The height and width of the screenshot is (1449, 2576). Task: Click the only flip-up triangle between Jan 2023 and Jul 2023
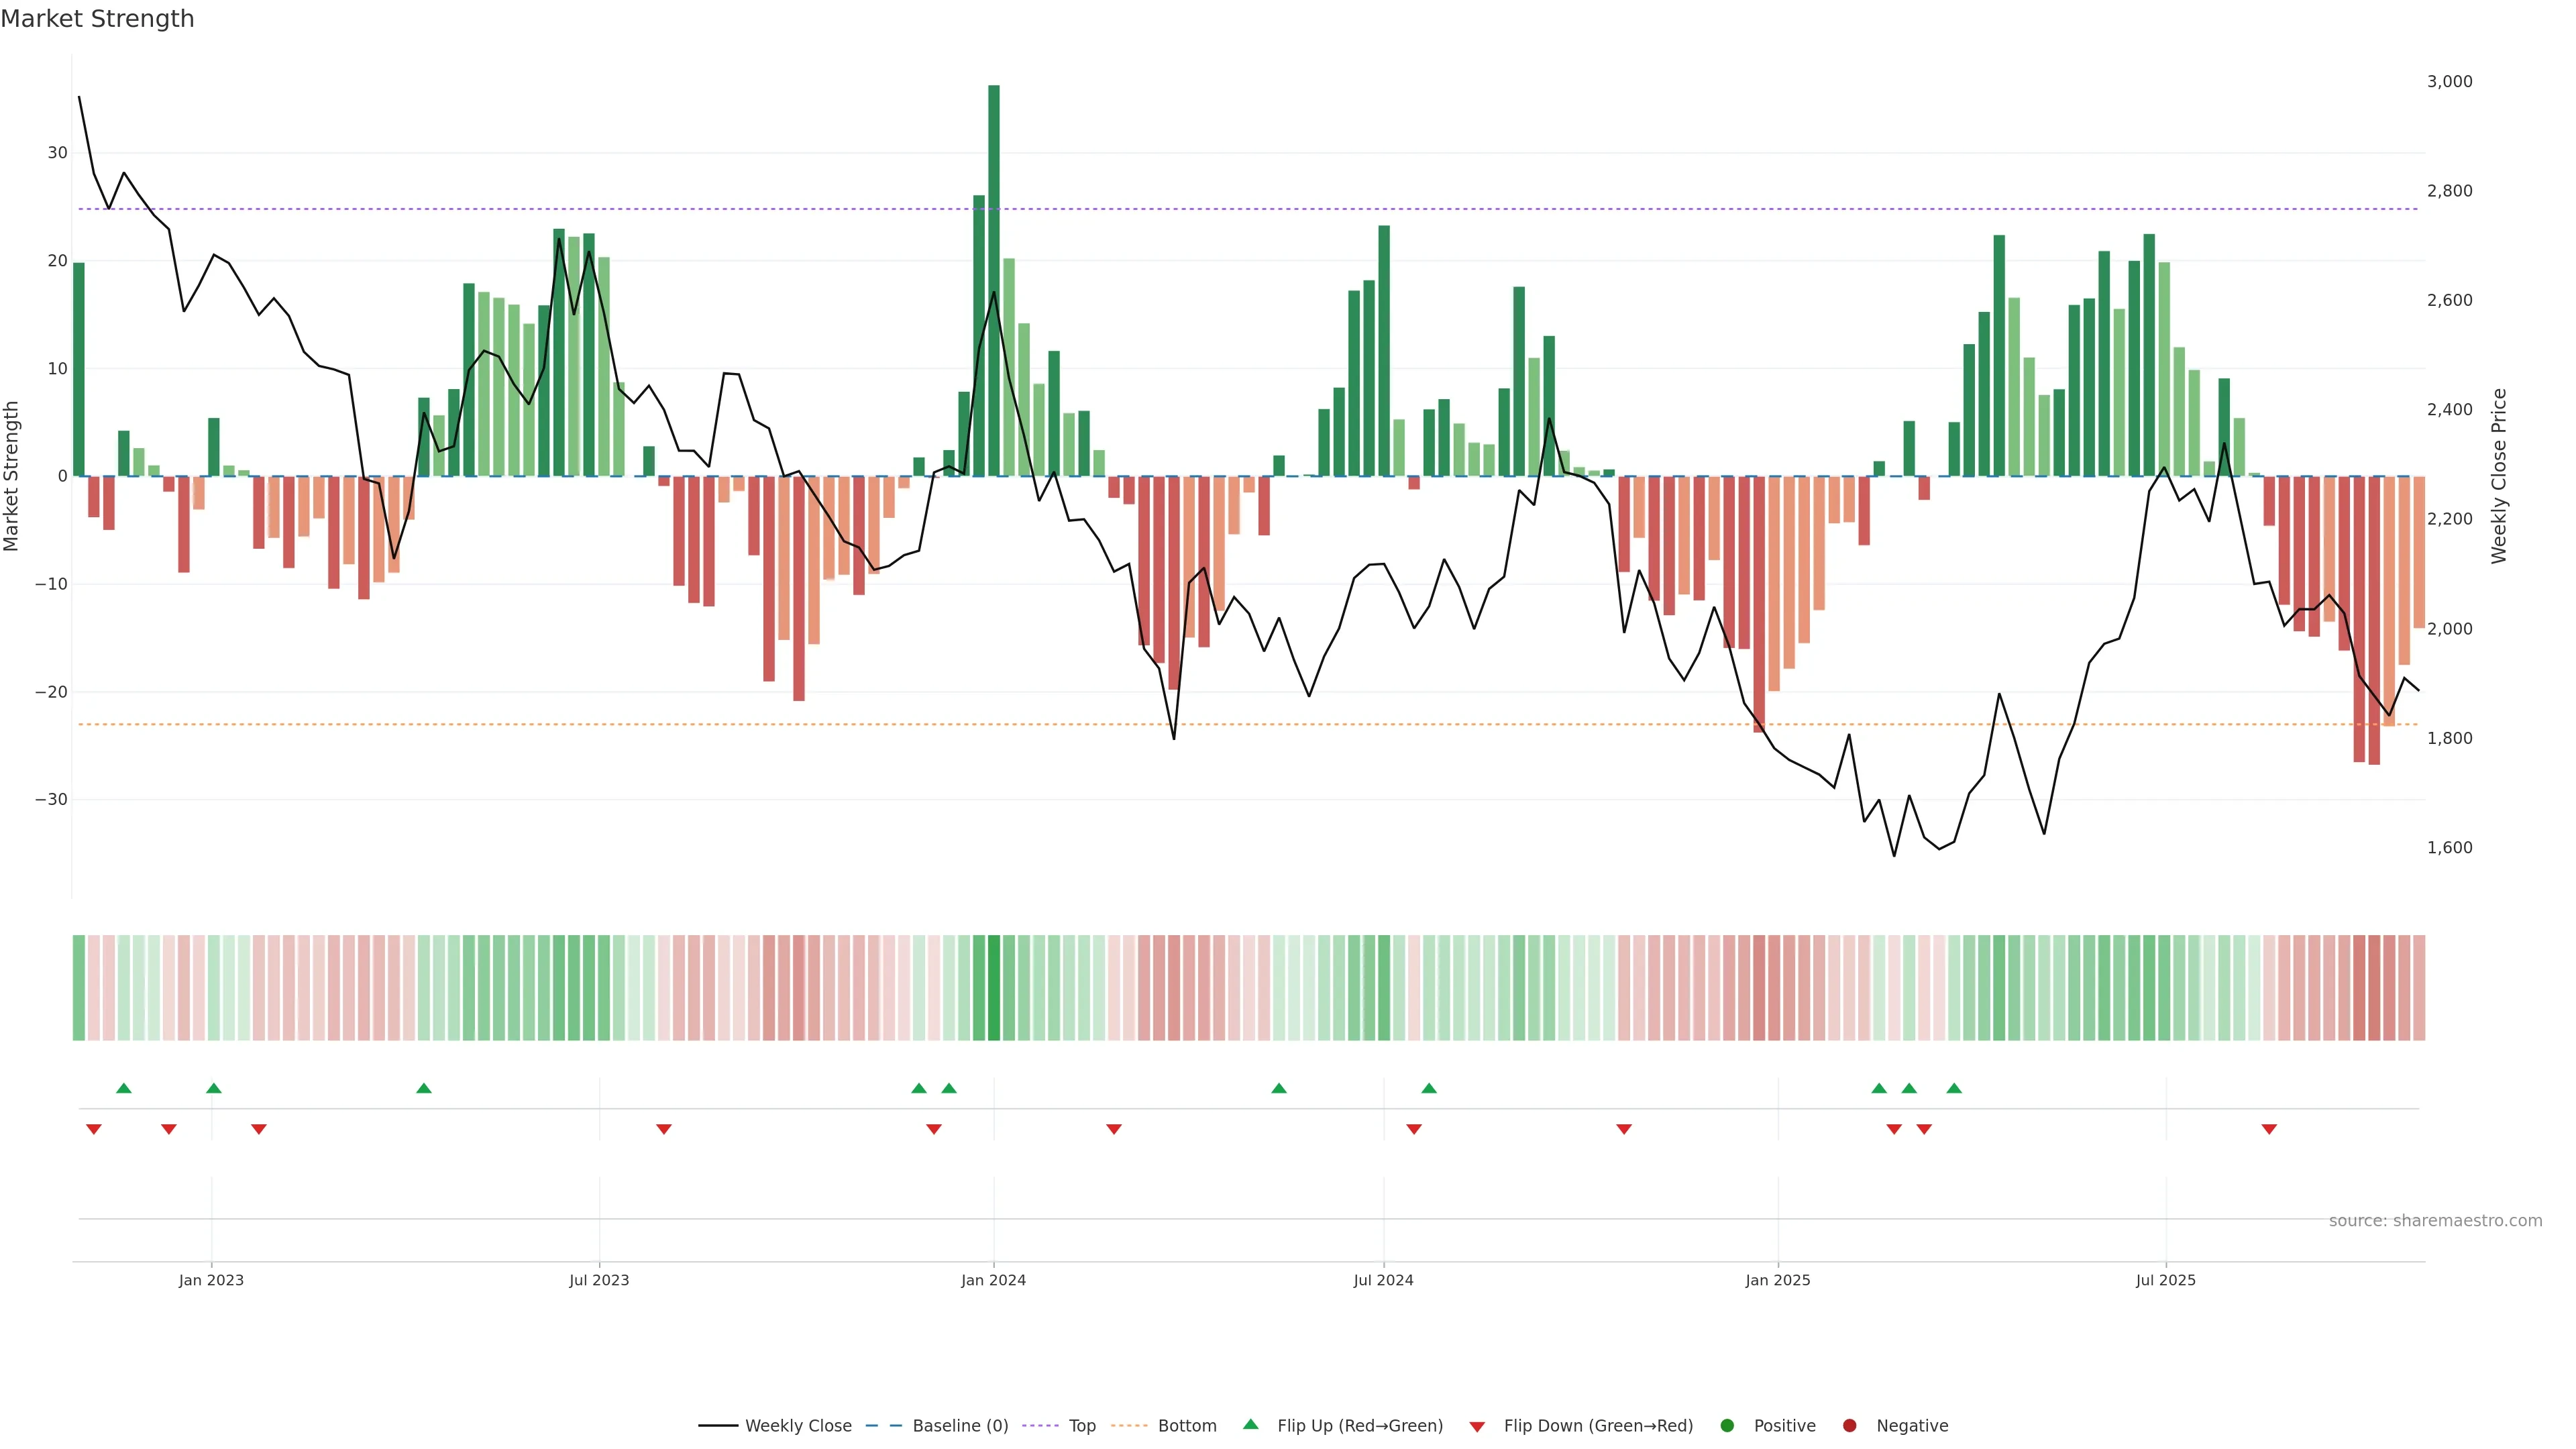coord(424,1088)
